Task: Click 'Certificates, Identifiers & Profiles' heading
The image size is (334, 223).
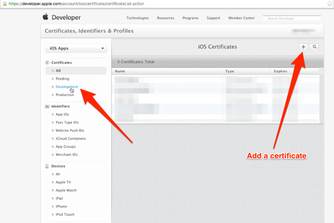Action: (89, 31)
